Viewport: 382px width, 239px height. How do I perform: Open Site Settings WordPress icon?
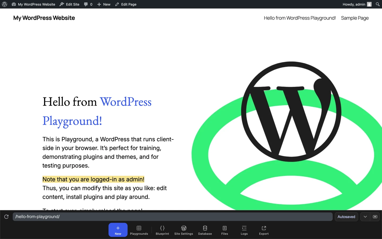pos(184,230)
